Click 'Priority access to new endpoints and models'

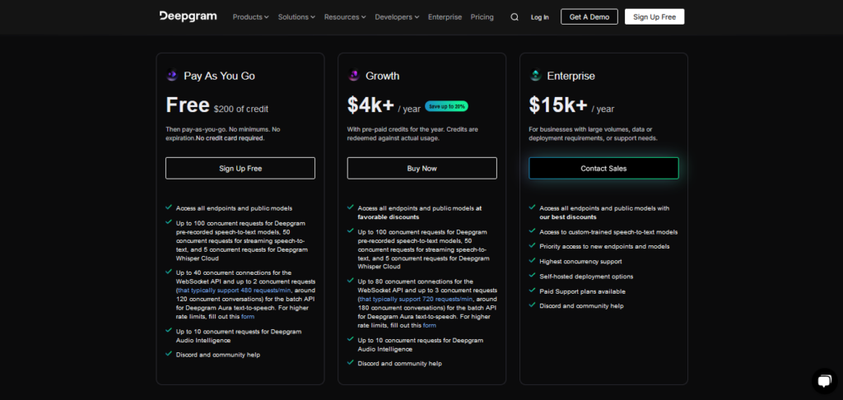click(x=604, y=246)
